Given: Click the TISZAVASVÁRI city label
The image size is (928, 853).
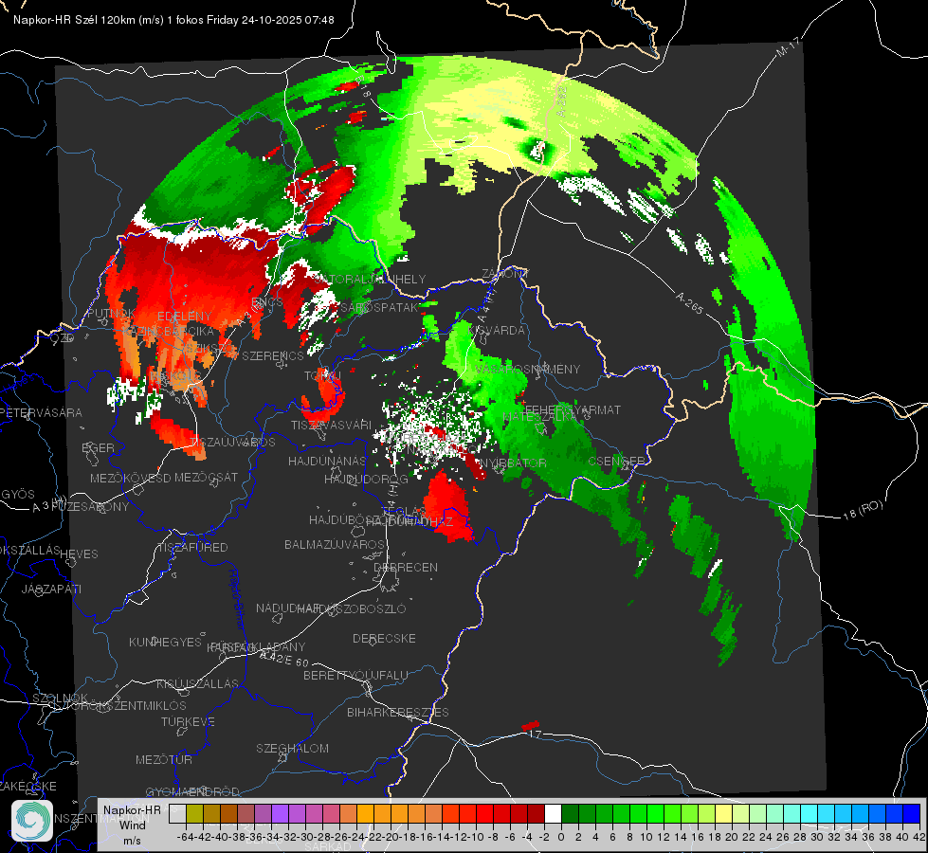Looking at the screenshot, I should pos(332,425).
